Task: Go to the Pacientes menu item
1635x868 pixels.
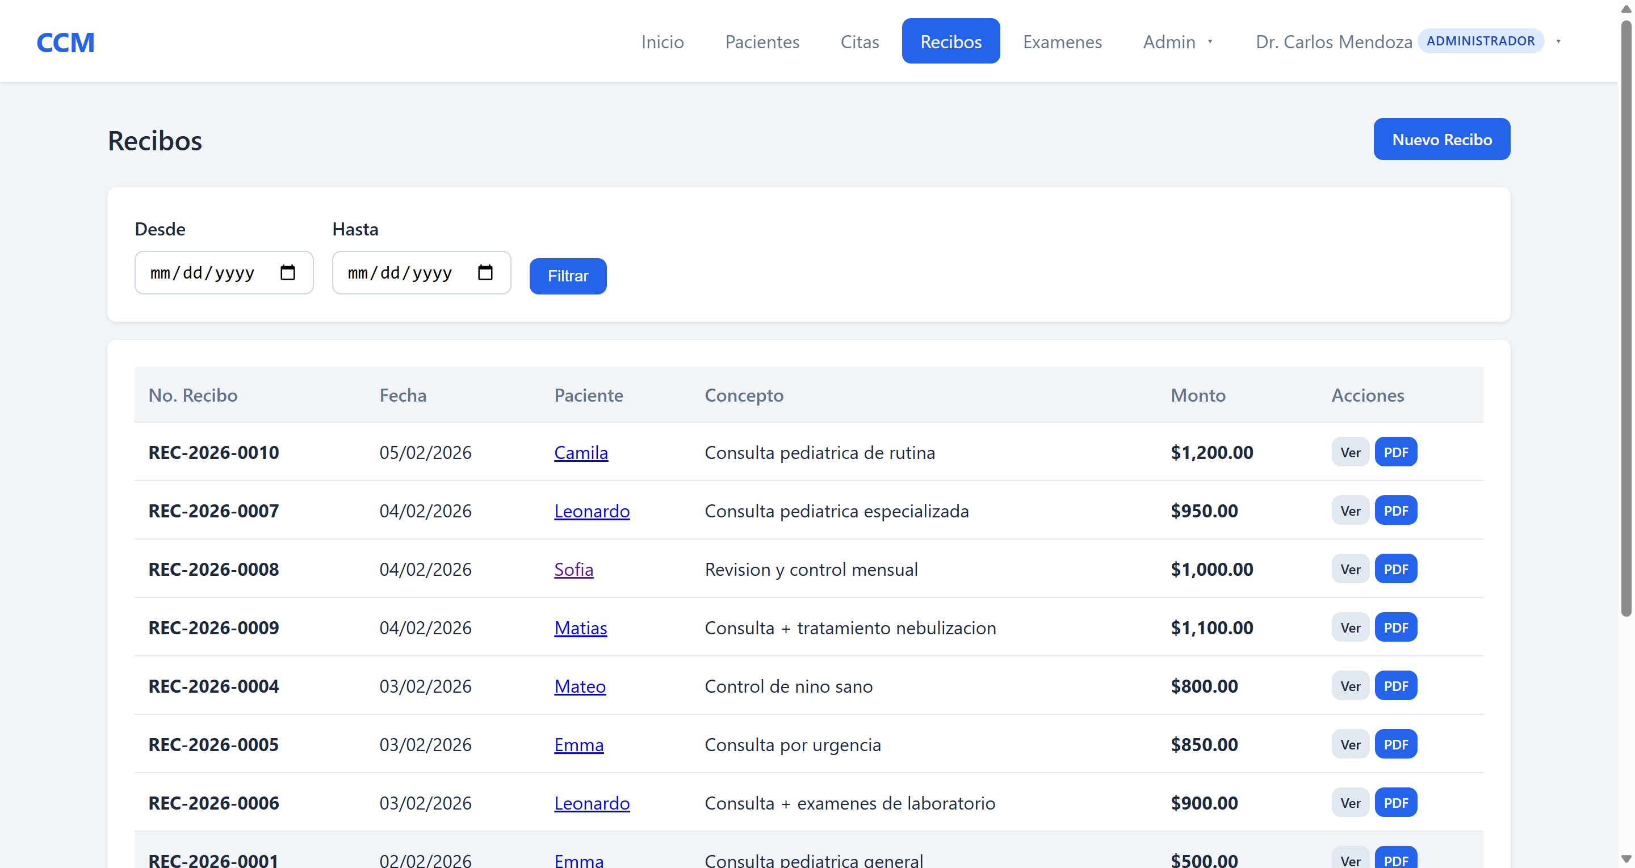Action: 762,42
